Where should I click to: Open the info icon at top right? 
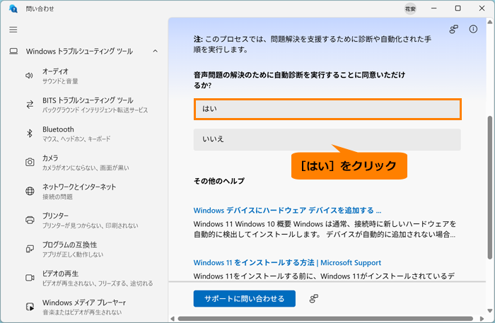[473, 29]
